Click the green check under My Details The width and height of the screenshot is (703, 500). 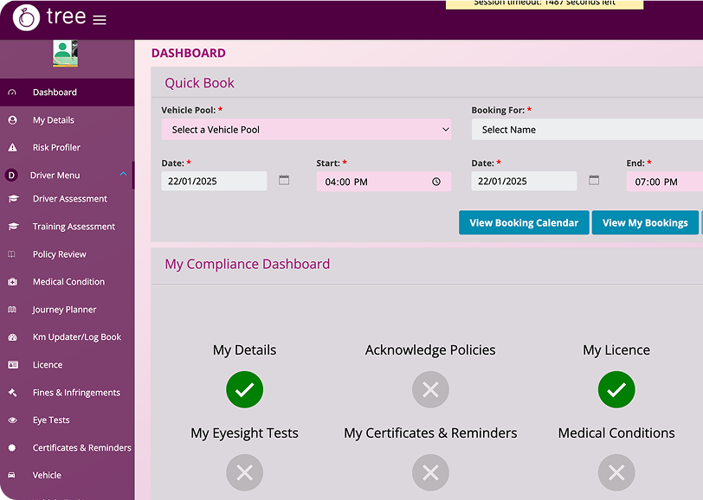pos(244,389)
